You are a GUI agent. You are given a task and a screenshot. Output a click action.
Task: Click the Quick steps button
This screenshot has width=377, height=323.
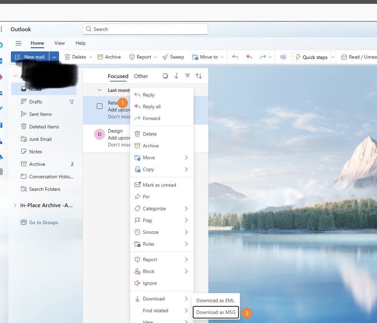[312, 57]
